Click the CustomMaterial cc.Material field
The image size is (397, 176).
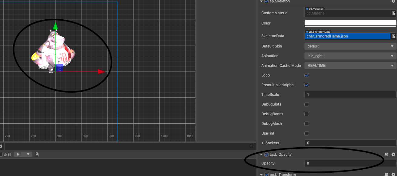(348, 13)
